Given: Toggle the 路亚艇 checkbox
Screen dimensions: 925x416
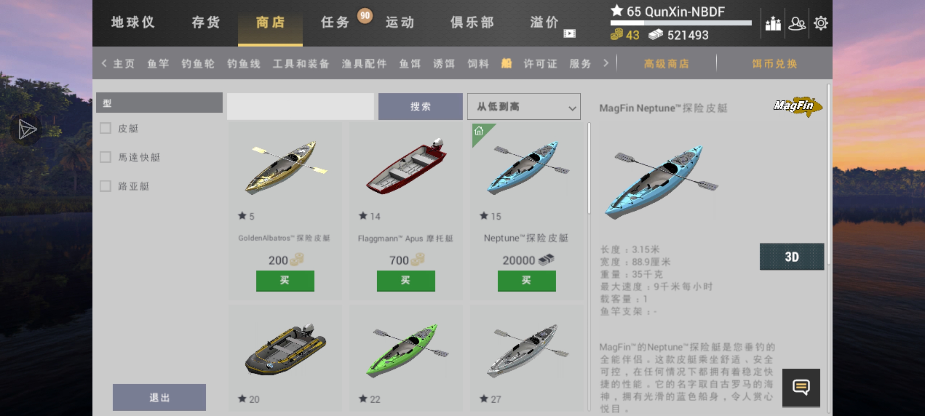Looking at the screenshot, I should click(105, 186).
